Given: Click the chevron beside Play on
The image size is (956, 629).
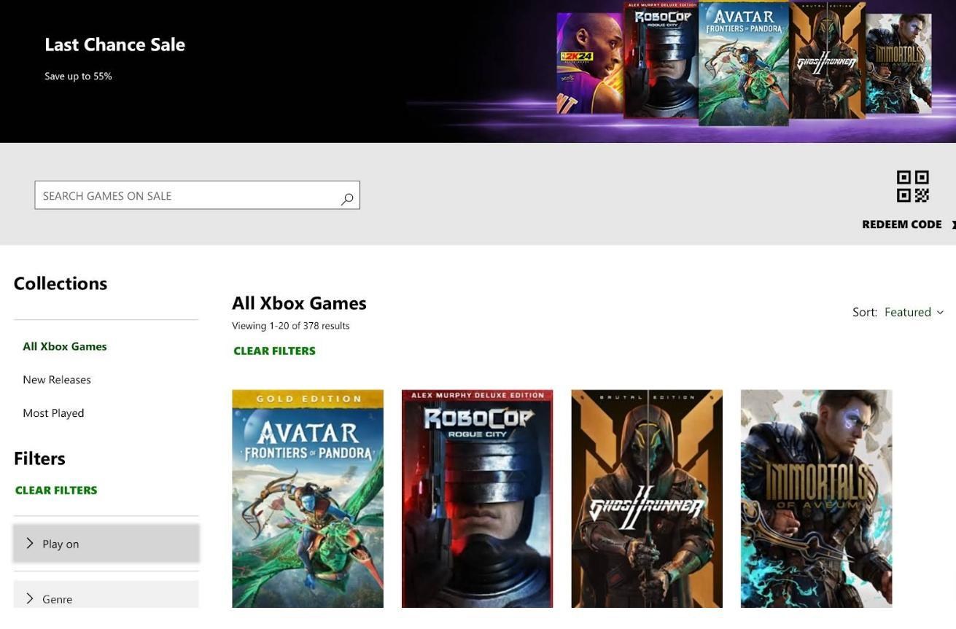Looking at the screenshot, I should [x=30, y=543].
